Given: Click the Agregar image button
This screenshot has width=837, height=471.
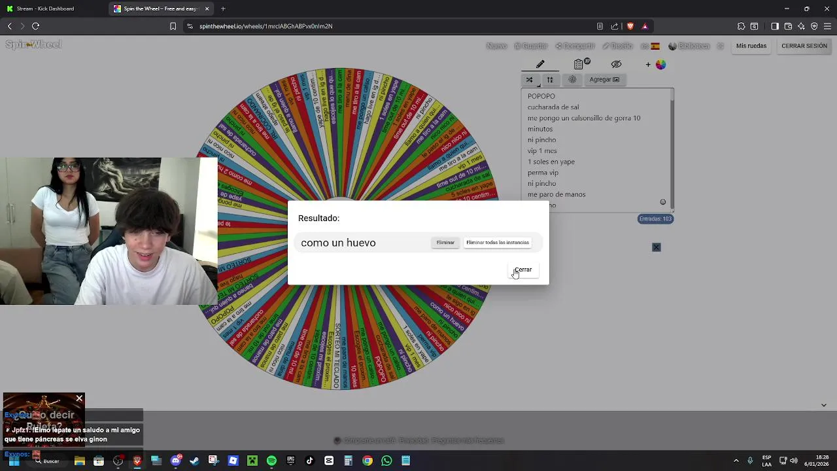Looking at the screenshot, I should [604, 80].
